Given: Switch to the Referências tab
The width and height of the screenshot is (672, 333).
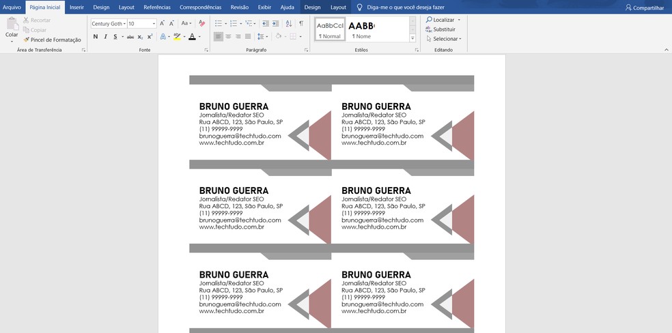Looking at the screenshot, I should click(157, 7).
